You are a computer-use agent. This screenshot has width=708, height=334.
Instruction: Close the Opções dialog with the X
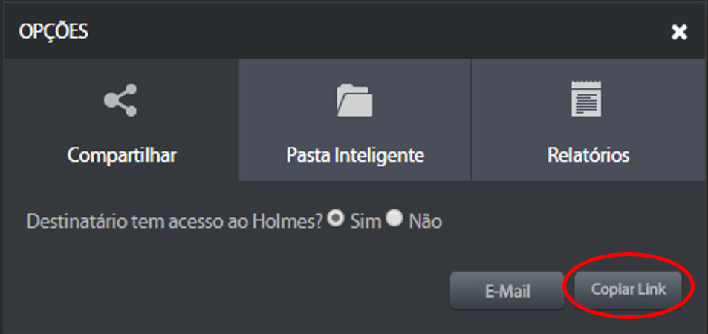point(679,32)
